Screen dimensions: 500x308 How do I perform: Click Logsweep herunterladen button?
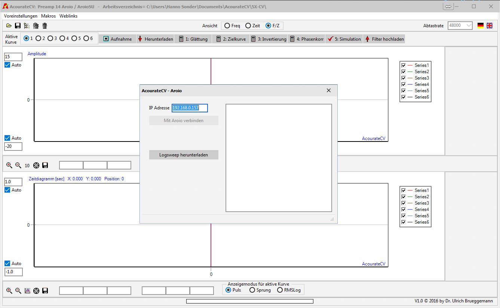click(184, 155)
